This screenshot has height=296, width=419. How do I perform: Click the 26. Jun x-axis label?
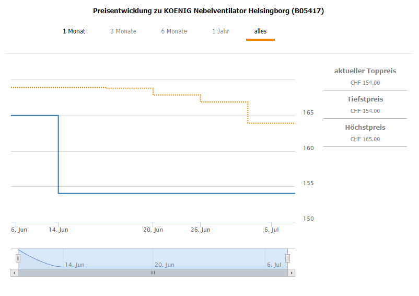(x=201, y=230)
